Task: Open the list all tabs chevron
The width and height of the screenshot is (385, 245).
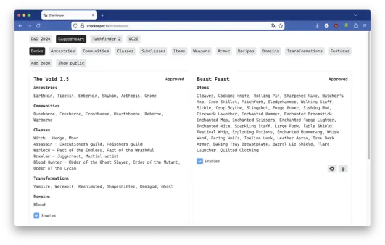Action: coord(355,15)
